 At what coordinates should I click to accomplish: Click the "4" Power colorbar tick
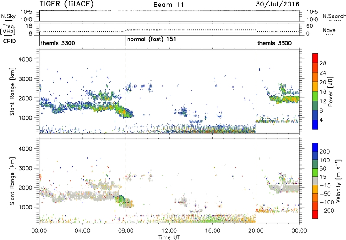click(321, 120)
